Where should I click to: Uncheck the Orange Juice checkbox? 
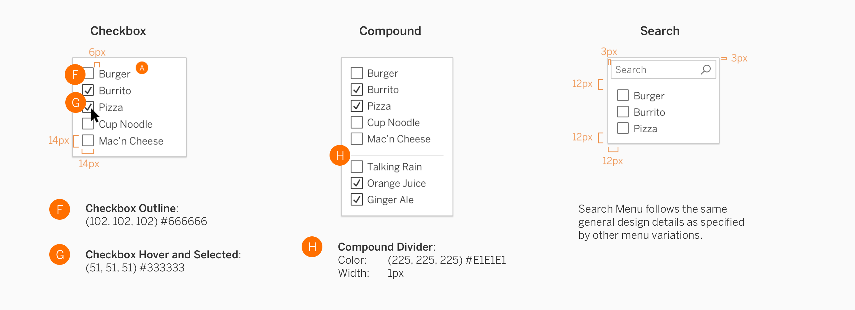357,183
